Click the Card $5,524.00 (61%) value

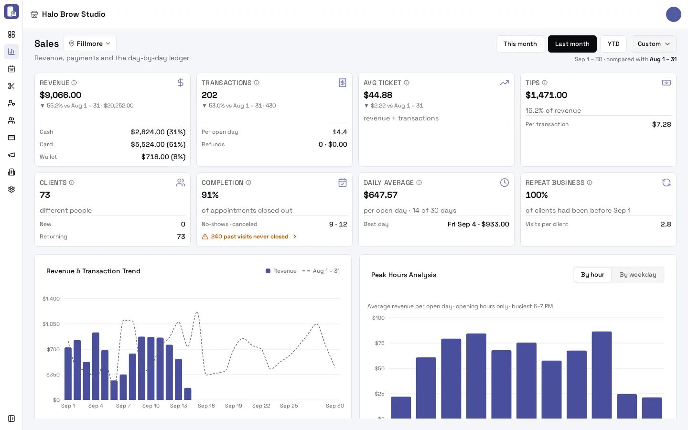pos(158,144)
